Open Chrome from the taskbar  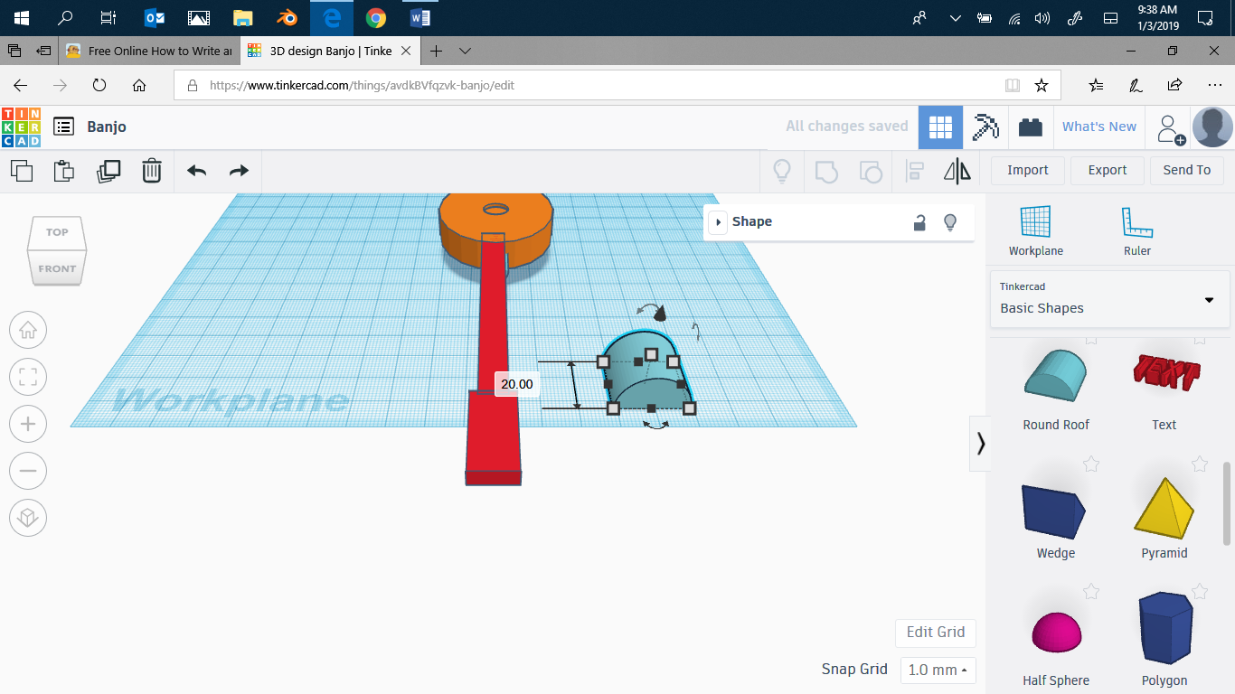(x=376, y=18)
